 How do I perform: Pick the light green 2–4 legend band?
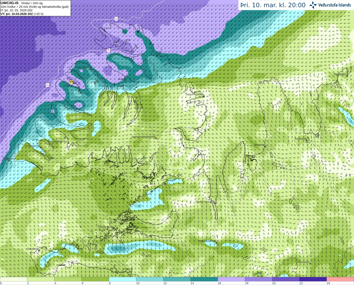(41, 279)
